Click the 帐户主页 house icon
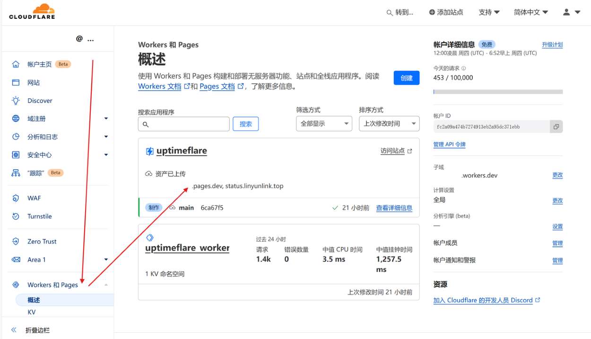The image size is (591, 339). [x=16, y=64]
